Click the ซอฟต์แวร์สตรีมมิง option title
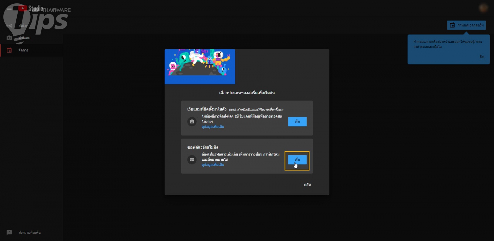The height and width of the screenshot is (241, 494). [x=203, y=147]
